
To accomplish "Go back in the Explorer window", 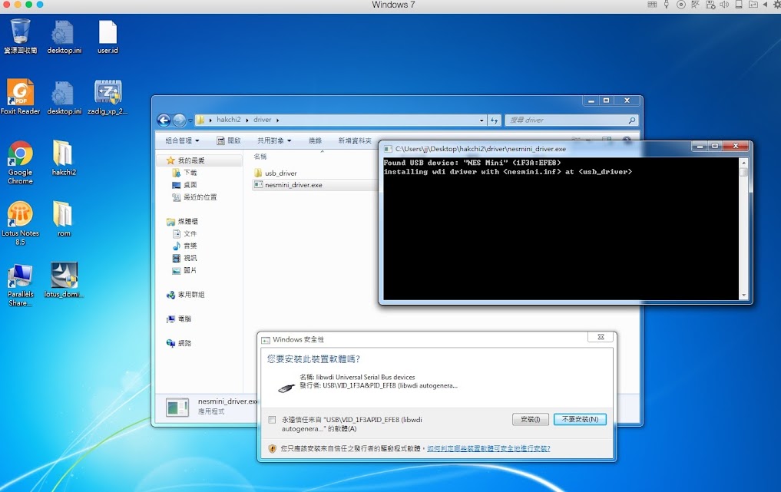I will [x=164, y=120].
